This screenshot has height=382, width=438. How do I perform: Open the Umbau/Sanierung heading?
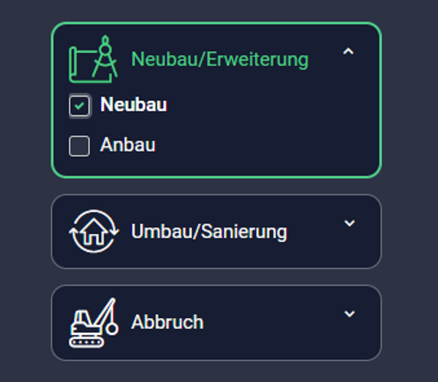tap(209, 232)
